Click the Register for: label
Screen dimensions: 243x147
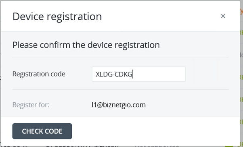(31, 105)
